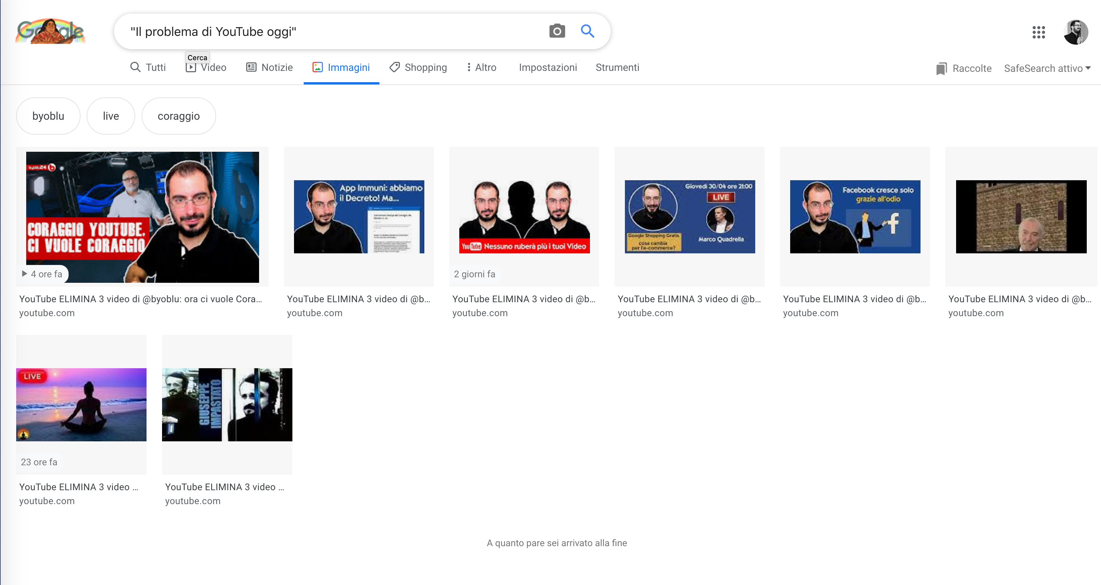The width and height of the screenshot is (1101, 585).
Task: Open the Strumenti tools
Action: click(617, 68)
